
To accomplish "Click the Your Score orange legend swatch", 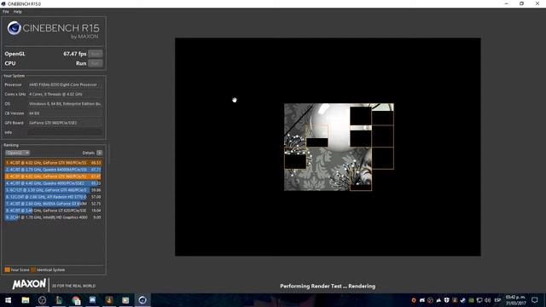I will tap(8, 269).
